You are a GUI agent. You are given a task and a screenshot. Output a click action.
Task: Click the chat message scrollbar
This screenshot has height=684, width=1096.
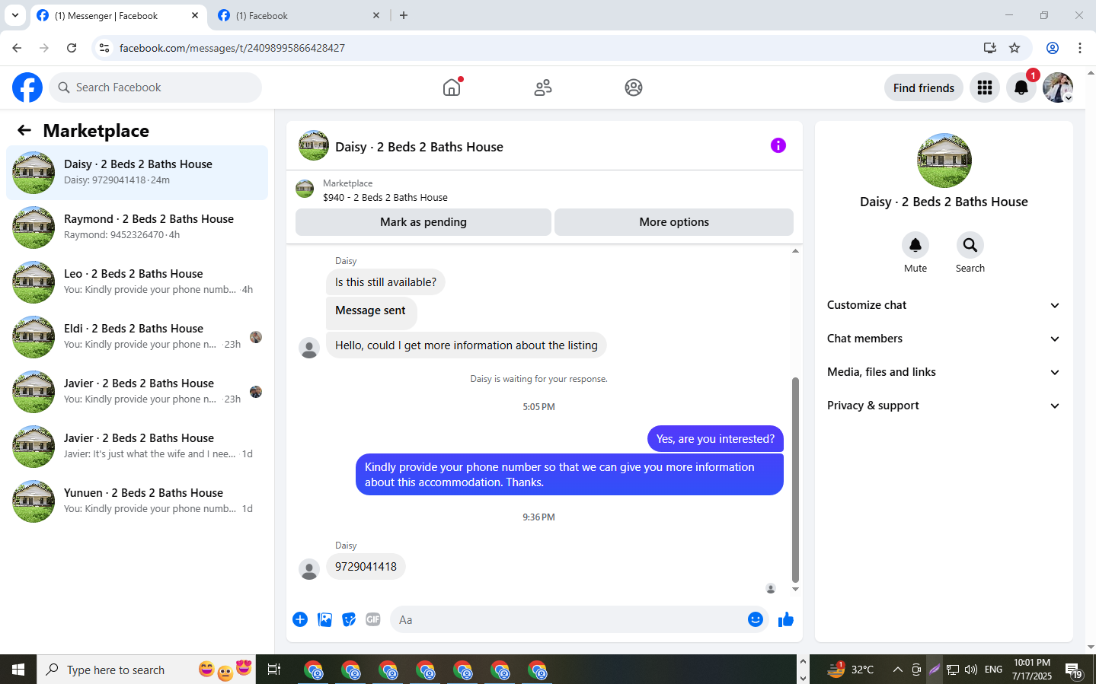tap(795, 479)
